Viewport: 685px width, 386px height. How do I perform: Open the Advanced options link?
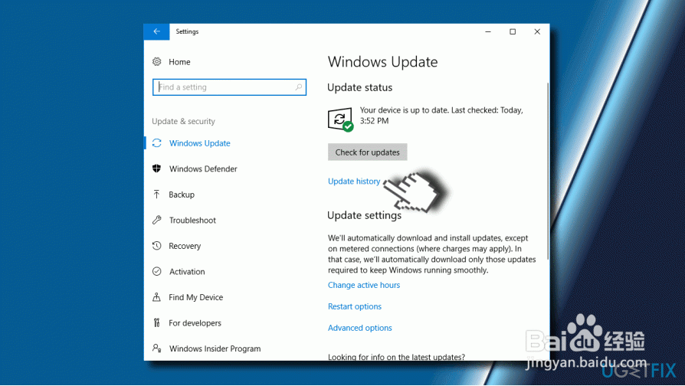pos(360,328)
